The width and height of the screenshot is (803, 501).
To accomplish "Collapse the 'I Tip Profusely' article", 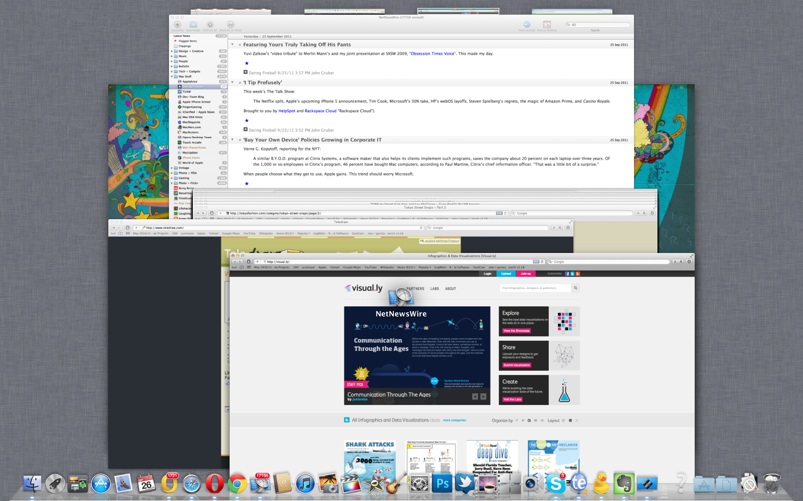I will coord(233,82).
